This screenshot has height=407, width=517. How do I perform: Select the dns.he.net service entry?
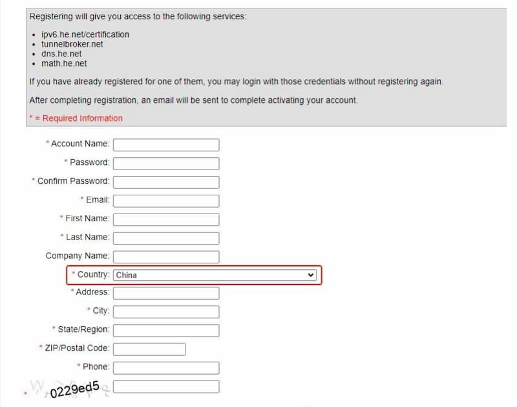coord(61,54)
